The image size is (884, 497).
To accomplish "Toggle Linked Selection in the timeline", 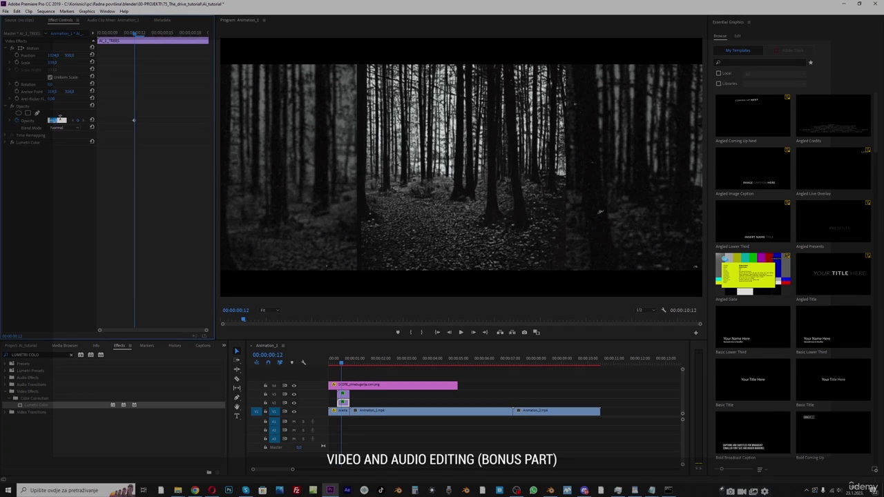I will [280, 362].
